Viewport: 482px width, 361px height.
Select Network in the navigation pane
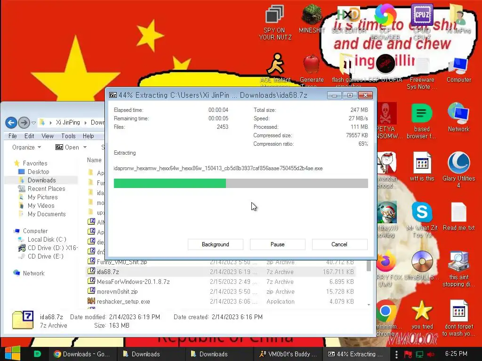pyautogui.click(x=33, y=273)
